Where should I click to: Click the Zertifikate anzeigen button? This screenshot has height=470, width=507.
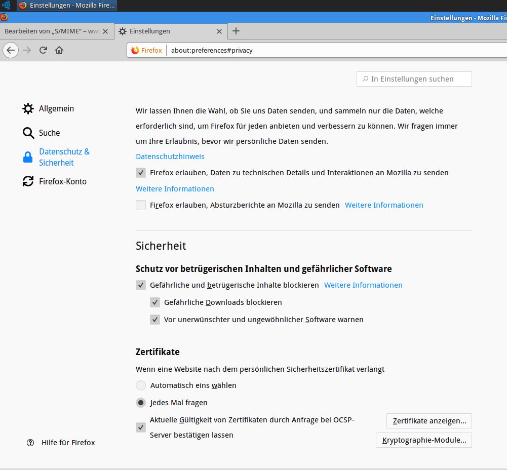pos(428,421)
